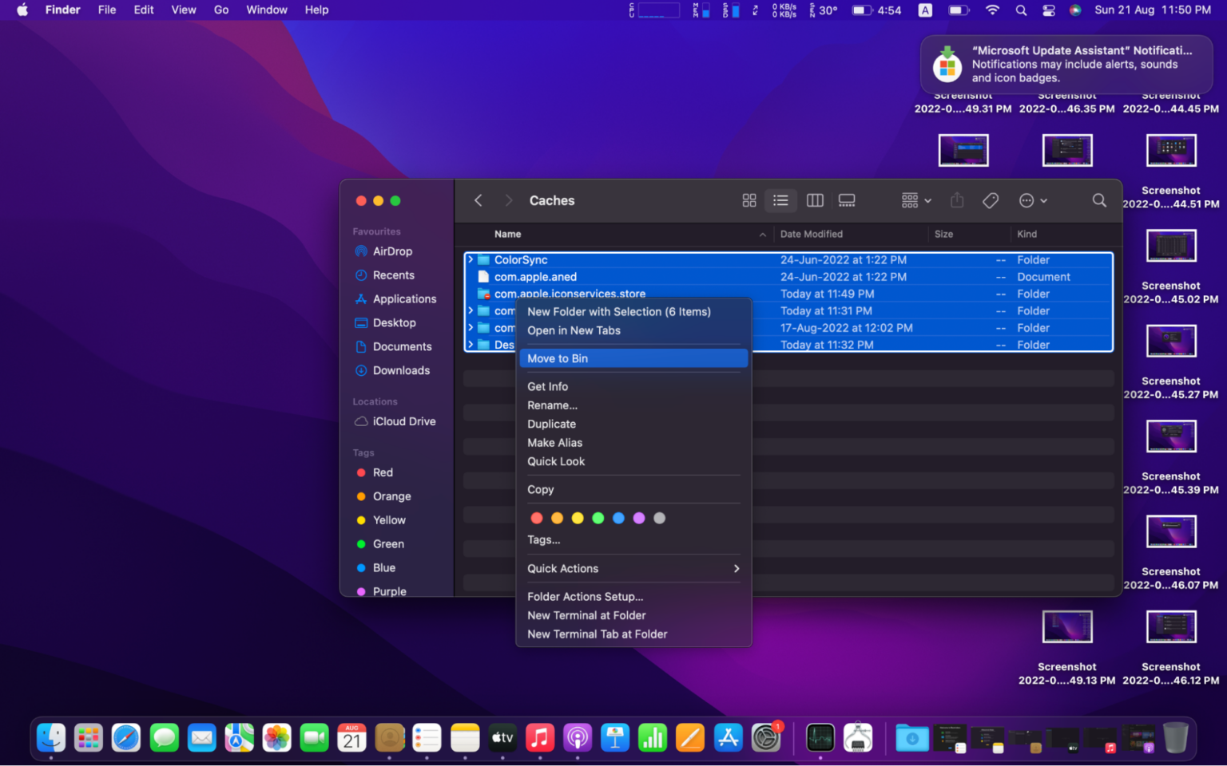Open Finder search with the magnifier icon
1227x766 pixels.
(x=1099, y=200)
